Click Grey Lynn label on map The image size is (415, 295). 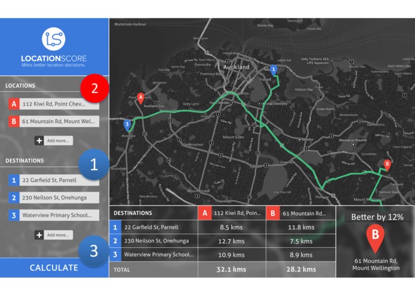click(190, 104)
